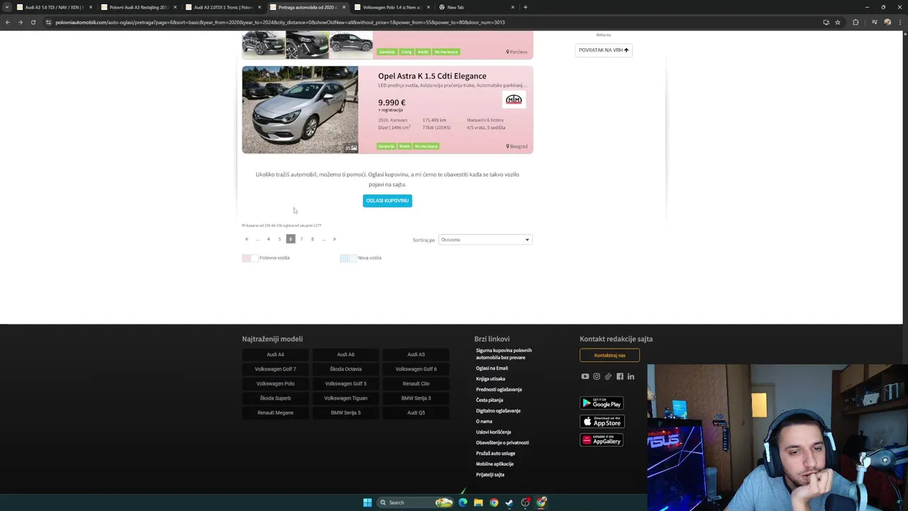Click the Opel Astra car photo thumbnail
The width and height of the screenshot is (908, 511).
click(300, 110)
